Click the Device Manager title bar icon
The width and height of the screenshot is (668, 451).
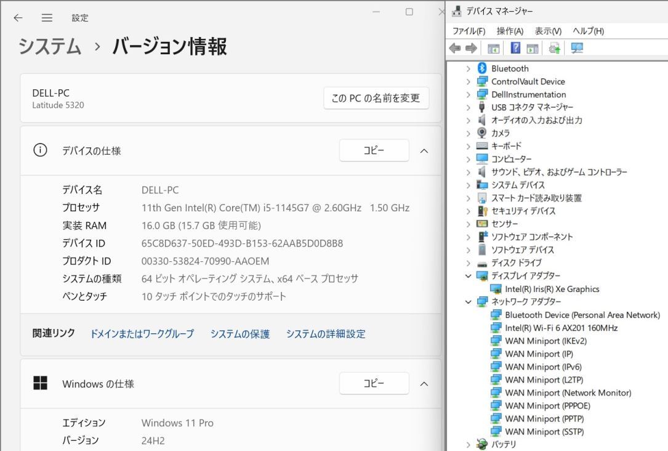coord(457,11)
